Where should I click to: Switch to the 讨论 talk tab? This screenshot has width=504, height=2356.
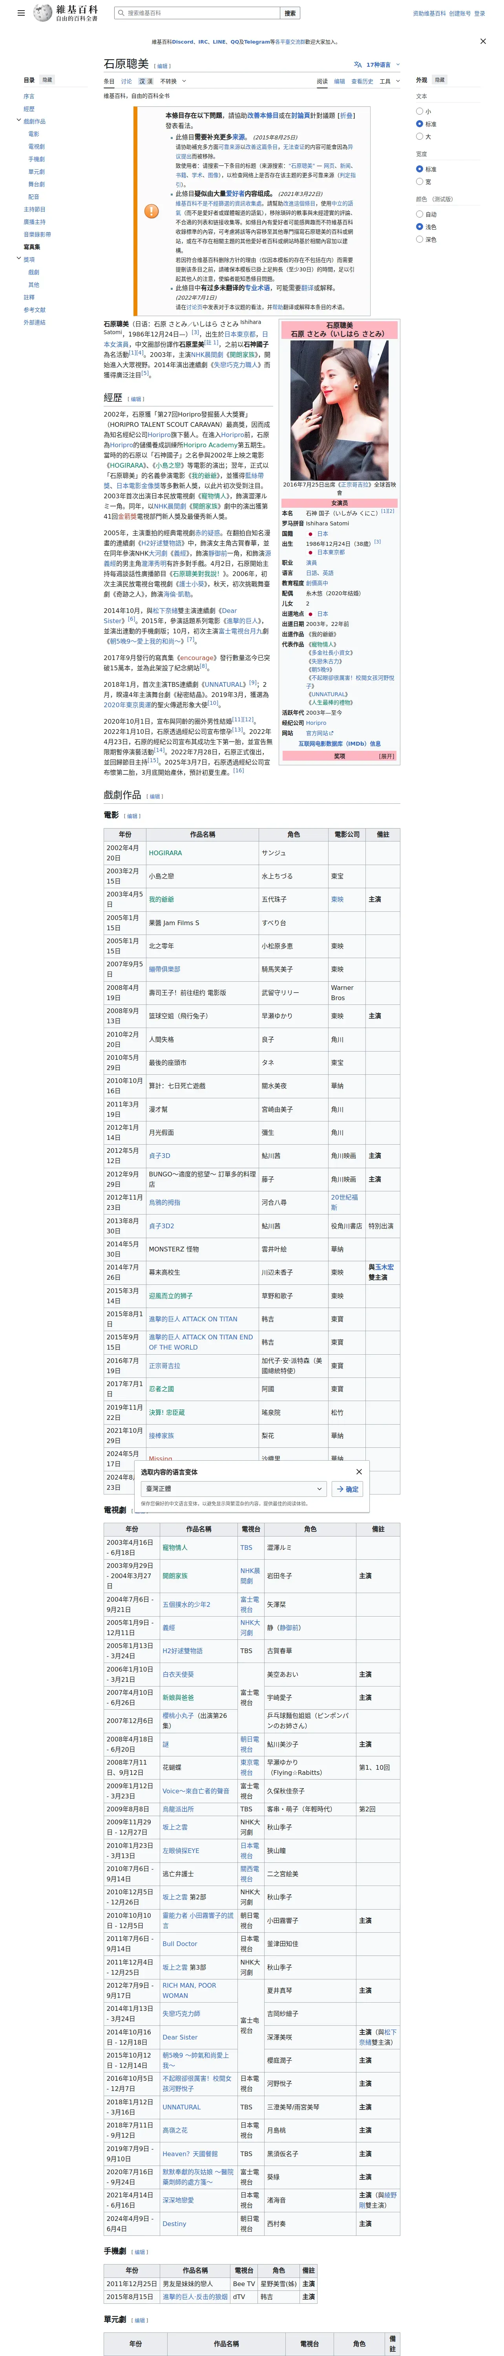pyautogui.click(x=126, y=81)
